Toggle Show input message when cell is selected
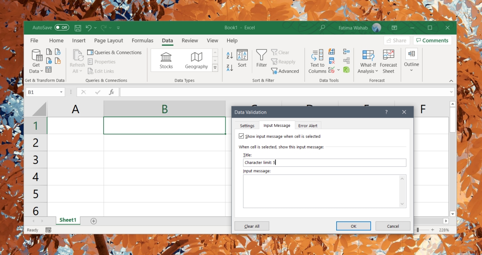Viewport: 482px width, 255px height. coord(241,136)
